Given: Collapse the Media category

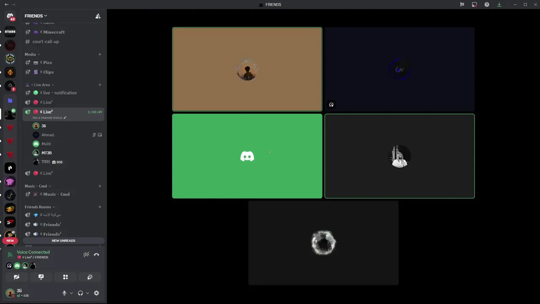Looking at the screenshot, I should (32, 54).
